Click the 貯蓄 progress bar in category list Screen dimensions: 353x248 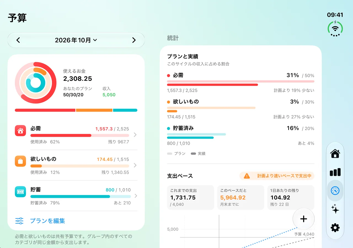point(81,196)
